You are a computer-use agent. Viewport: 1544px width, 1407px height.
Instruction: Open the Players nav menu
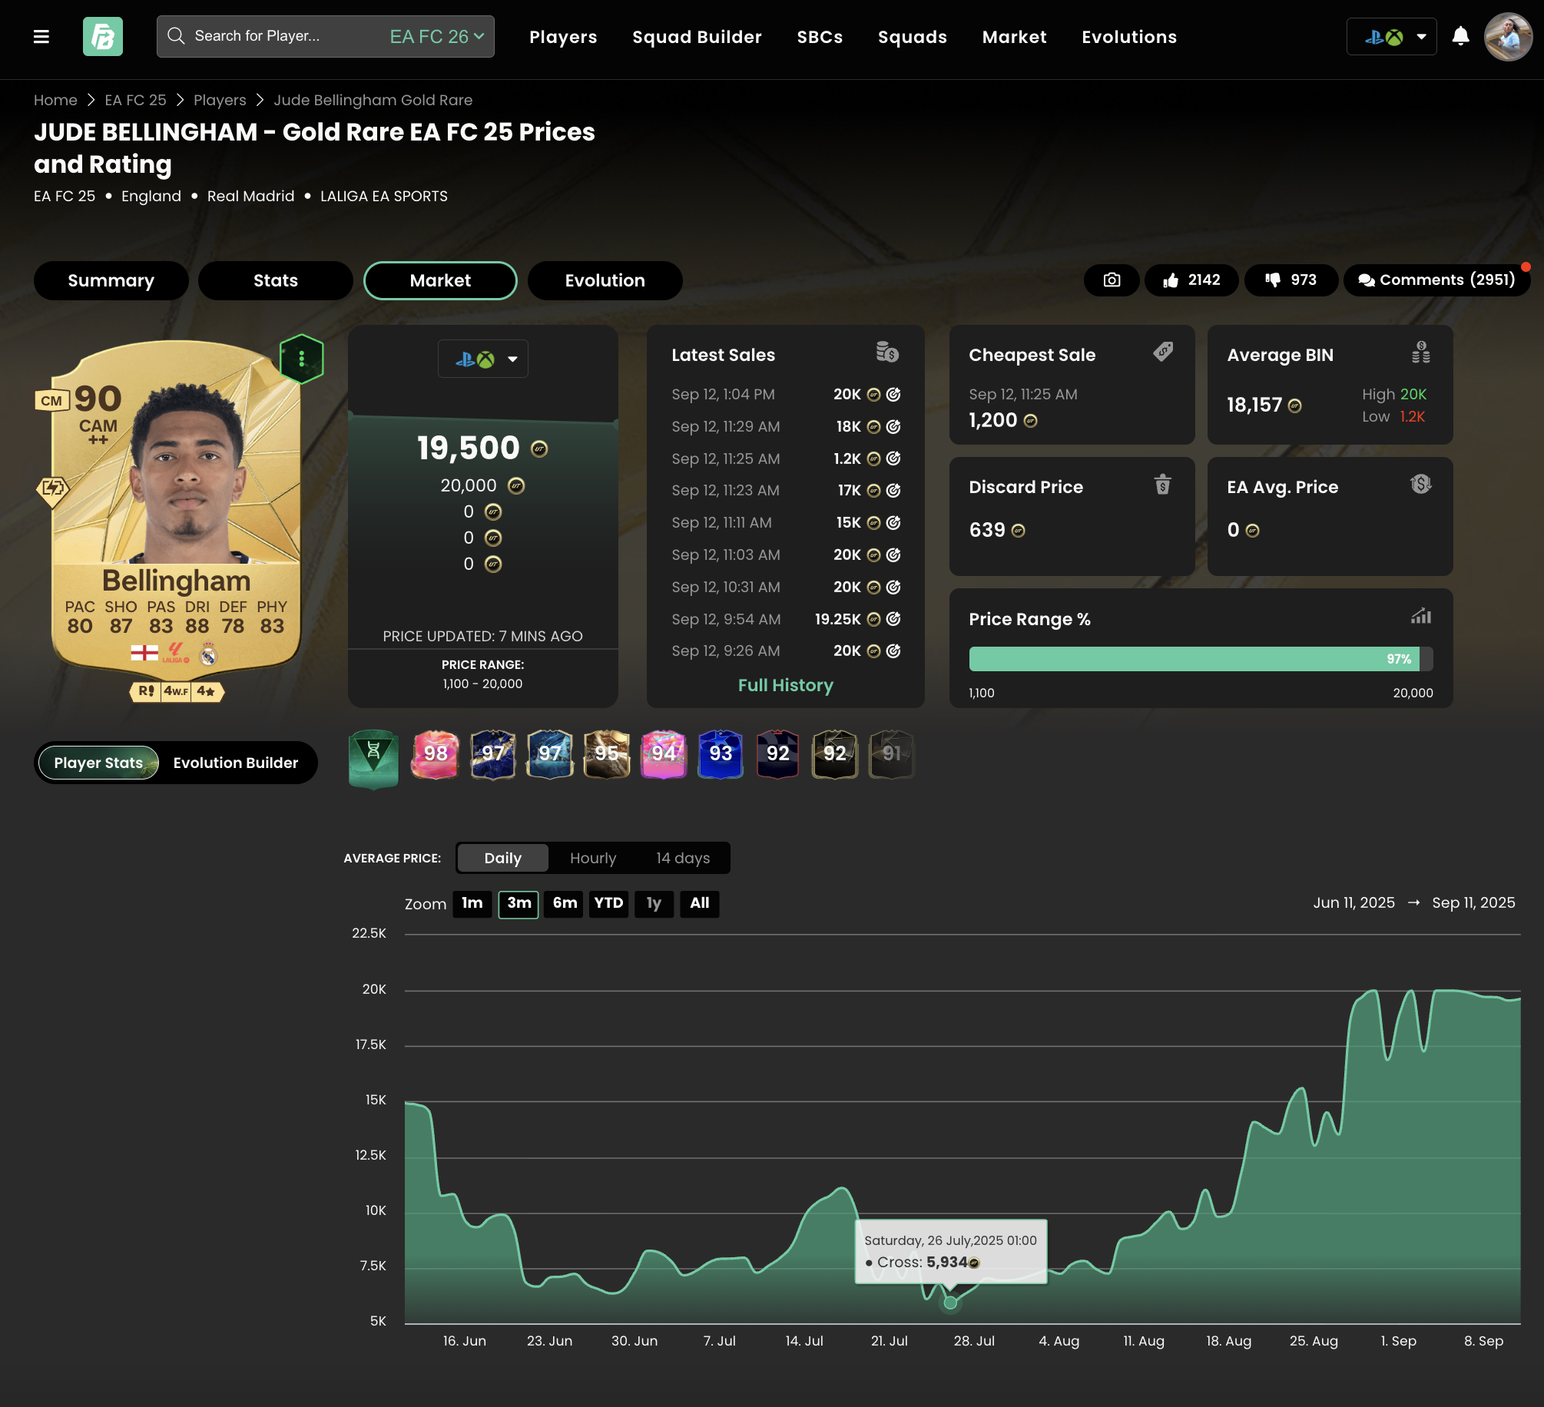(563, 37)
